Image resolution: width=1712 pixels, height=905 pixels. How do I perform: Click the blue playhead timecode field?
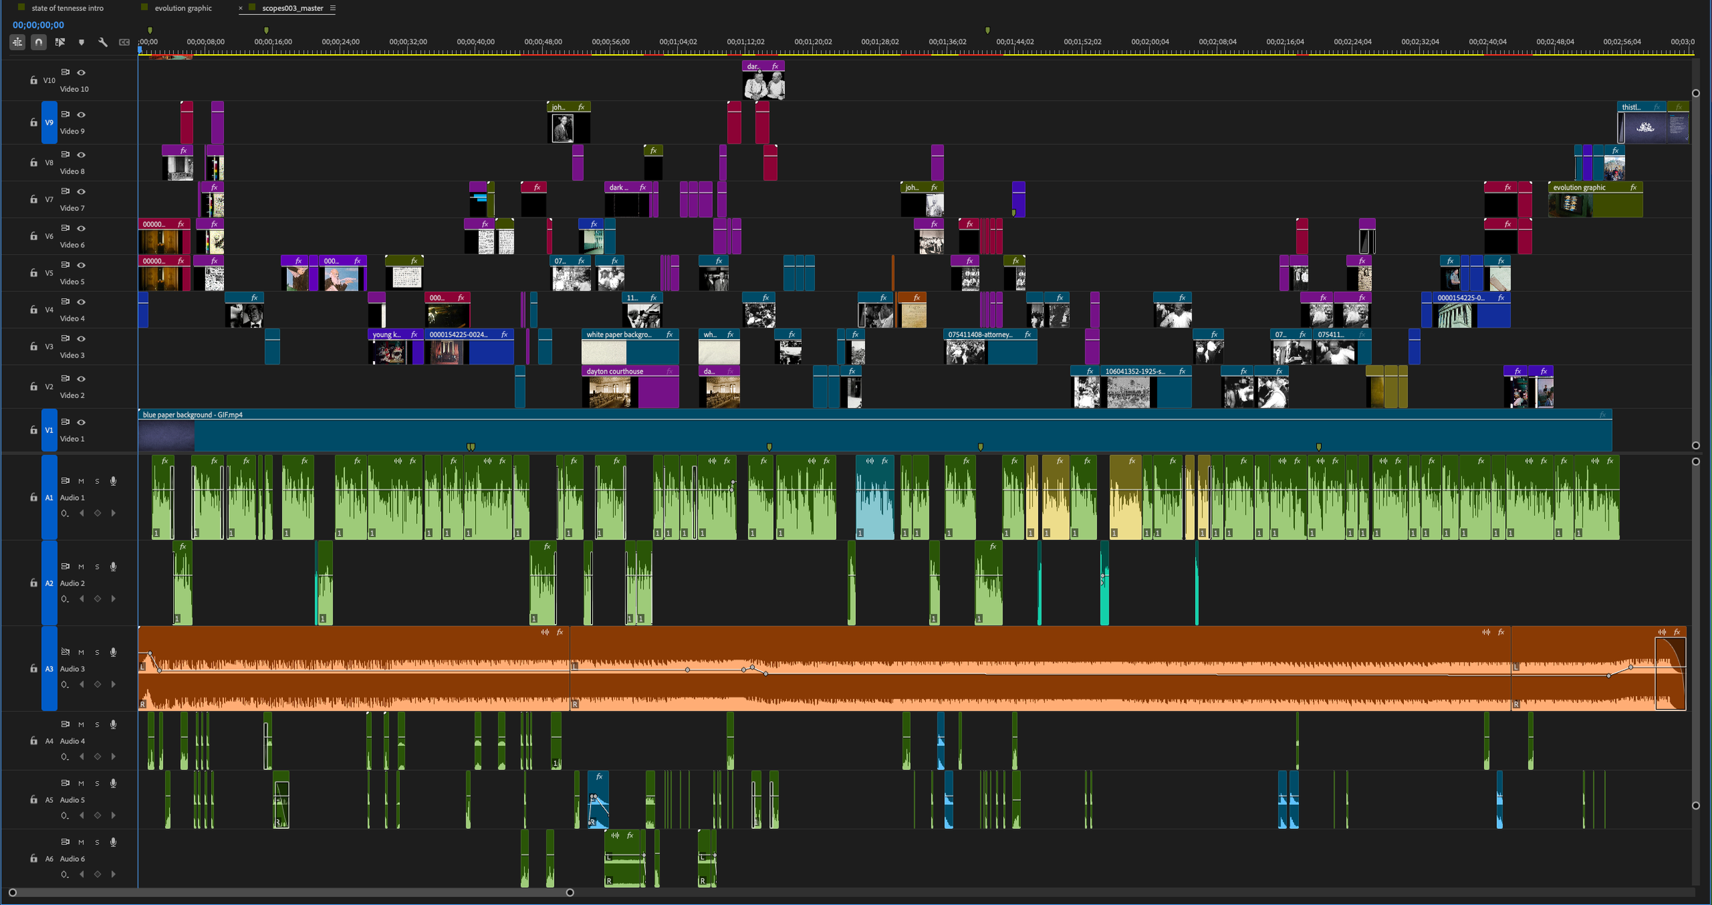38,25
